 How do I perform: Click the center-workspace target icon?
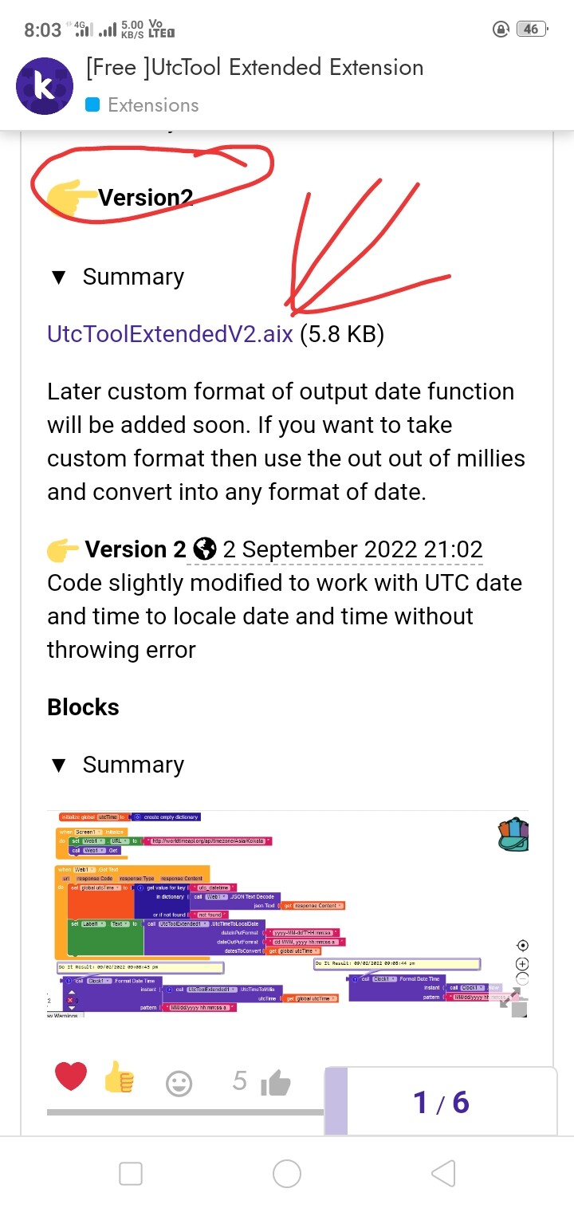[x=522, y=945]
